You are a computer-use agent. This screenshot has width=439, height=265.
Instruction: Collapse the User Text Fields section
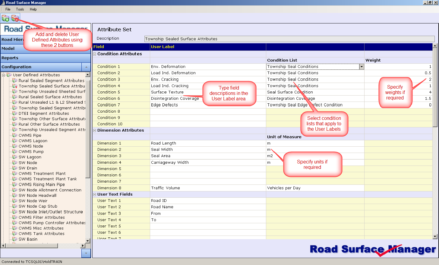(95, 194)
